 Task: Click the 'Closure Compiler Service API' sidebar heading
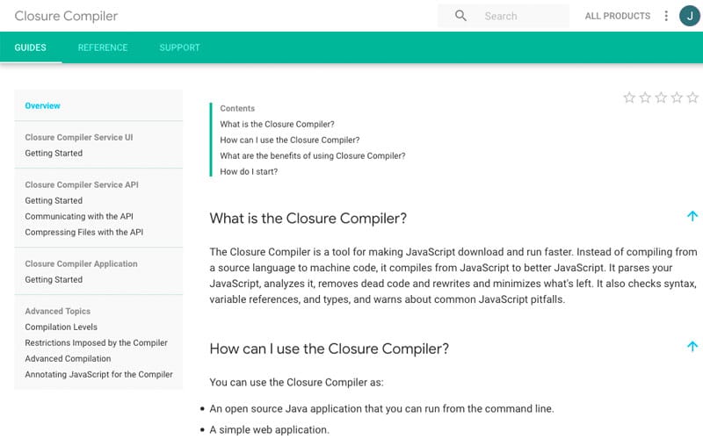tap(82, 184)
